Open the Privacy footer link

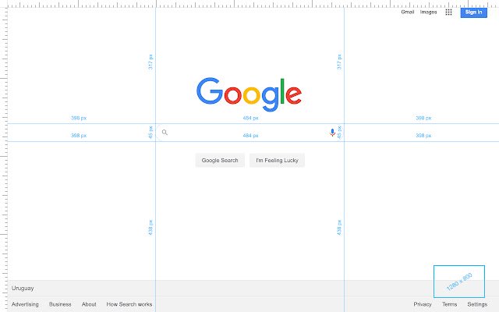click(x=423, y=304)
